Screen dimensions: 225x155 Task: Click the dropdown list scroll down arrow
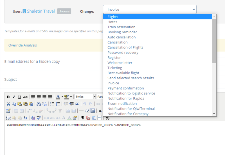coord(214,114)
